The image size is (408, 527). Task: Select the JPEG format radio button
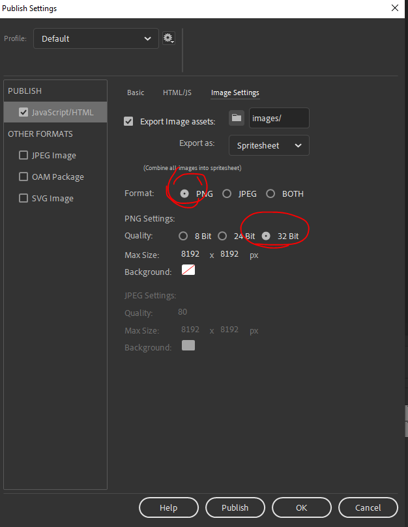(227, 193)
